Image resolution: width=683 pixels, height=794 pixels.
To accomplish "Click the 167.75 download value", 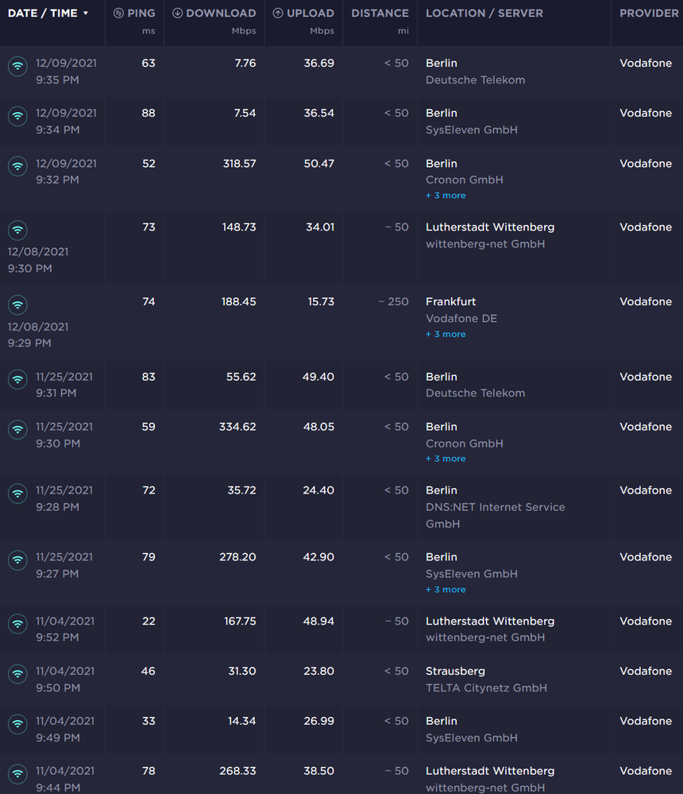I will [x=241, y=621].
